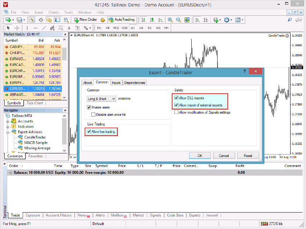Click Cancel in the Expert dialog
The image size is (306, 229).
pos(224,156)
